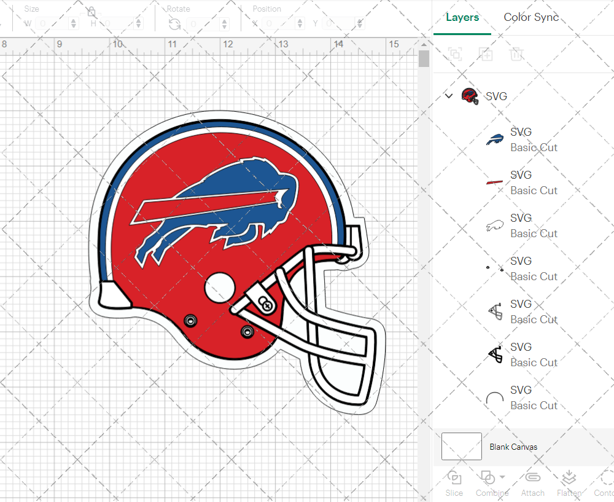
Task: Click the Duplicate layer icon
Action: coord(486,53)
